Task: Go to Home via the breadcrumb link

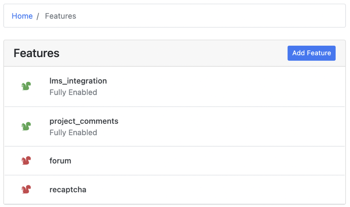Action: click(x=22, y=16)
